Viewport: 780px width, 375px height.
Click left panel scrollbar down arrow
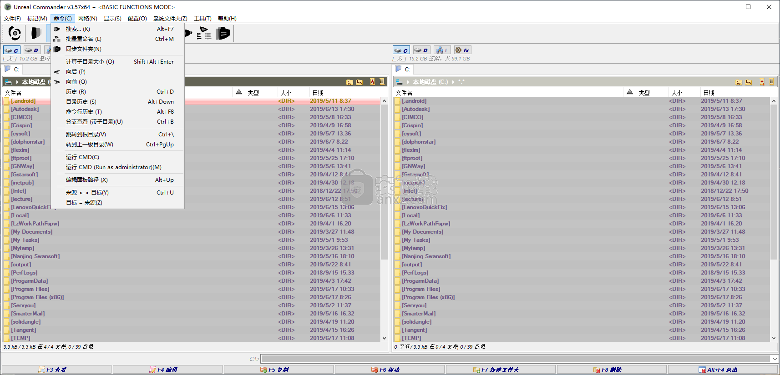[x=384, y=338]
